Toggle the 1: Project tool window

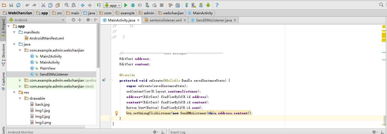point(3,29)
